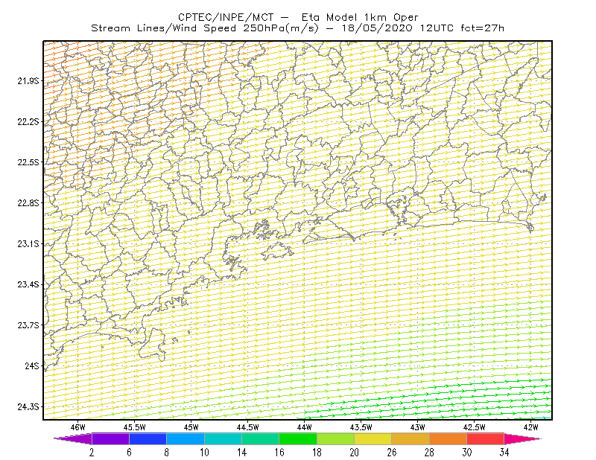Click the lime green segment between 18 and 20
Viewport: 596px width, 460px height.
click(x=336, y=438)
